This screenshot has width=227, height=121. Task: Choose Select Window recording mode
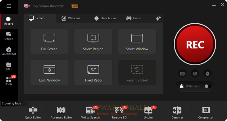tap(137, 41)
